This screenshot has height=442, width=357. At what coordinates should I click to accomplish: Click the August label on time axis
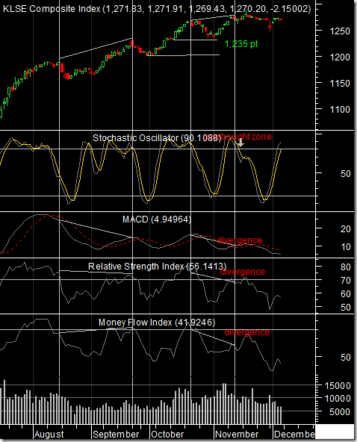(49, 435)
